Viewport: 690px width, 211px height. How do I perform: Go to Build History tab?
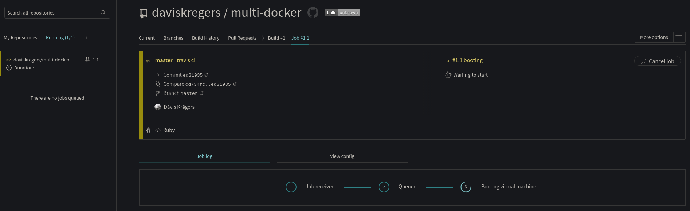[205, 38]
